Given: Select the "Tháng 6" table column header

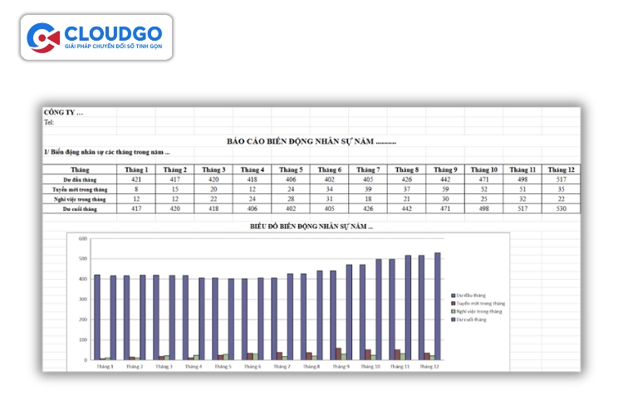Looking at the screenshot, I should (329, 169).
